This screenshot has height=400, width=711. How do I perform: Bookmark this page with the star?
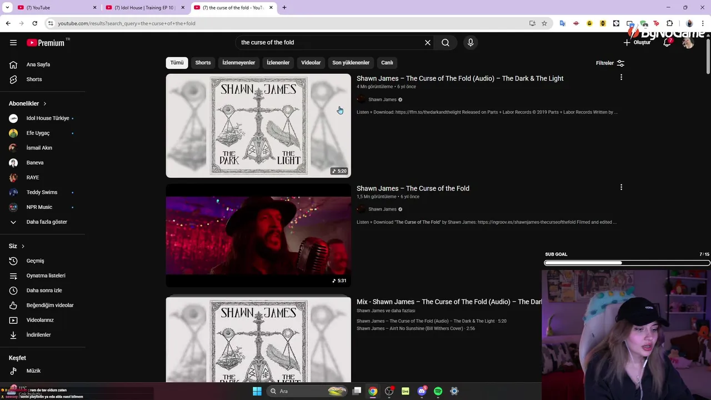[544, 23]
